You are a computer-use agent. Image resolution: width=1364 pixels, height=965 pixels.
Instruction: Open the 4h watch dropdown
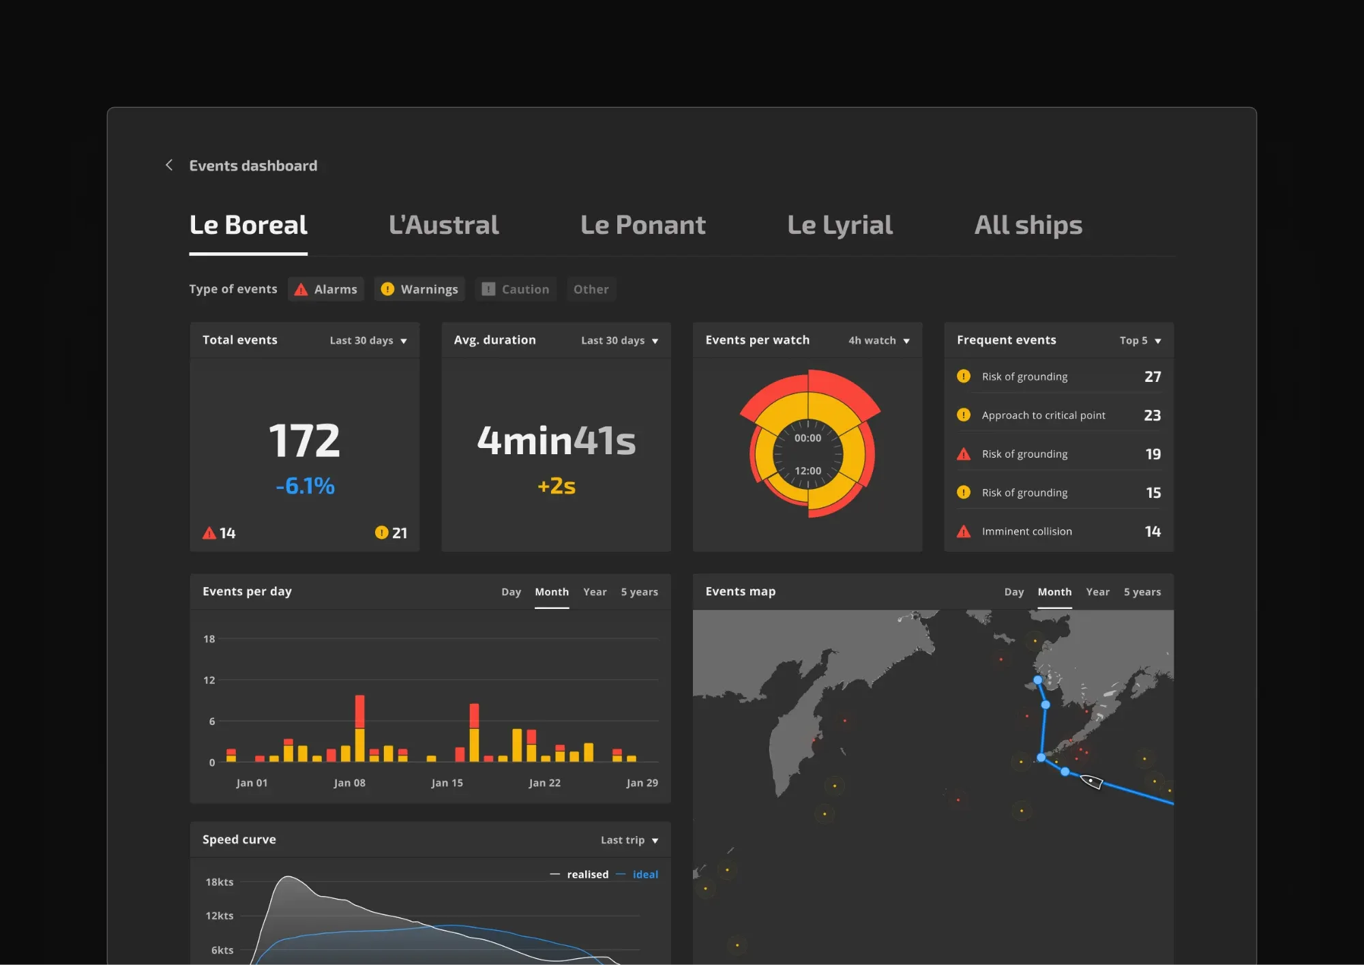(879, 340)
